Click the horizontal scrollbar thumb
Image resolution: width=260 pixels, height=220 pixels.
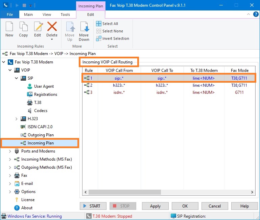125,192
